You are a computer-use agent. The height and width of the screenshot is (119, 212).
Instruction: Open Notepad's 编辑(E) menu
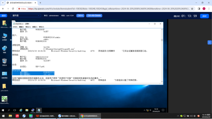click(21, 27)
